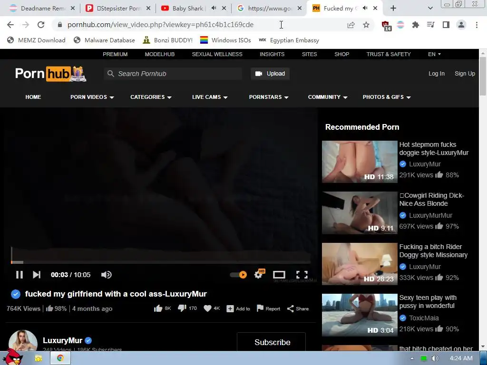This screenshot has width=487, height=365.
Task: Favorite the video with the heart icon
Action: (x=207, y=308)
